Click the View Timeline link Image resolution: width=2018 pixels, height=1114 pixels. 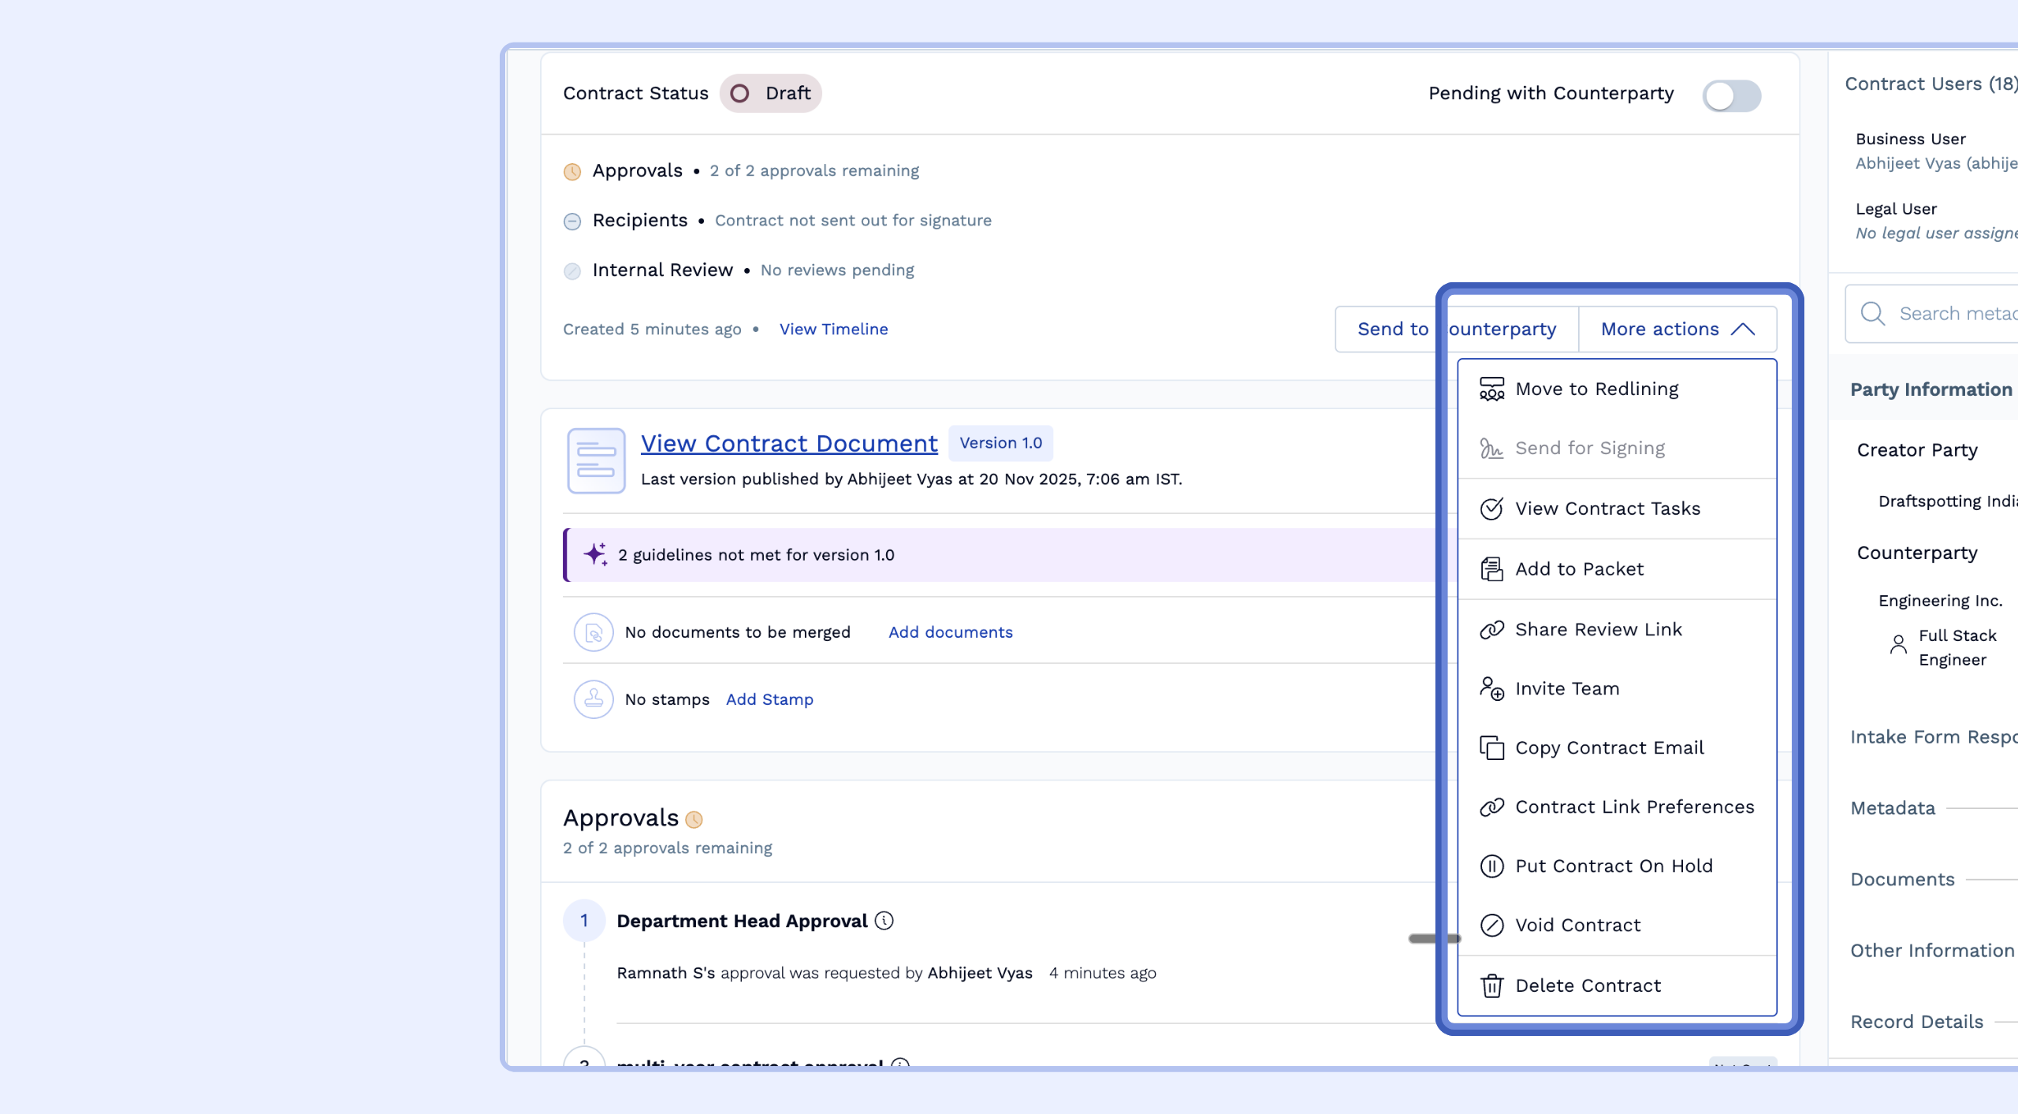click(833, 330)
